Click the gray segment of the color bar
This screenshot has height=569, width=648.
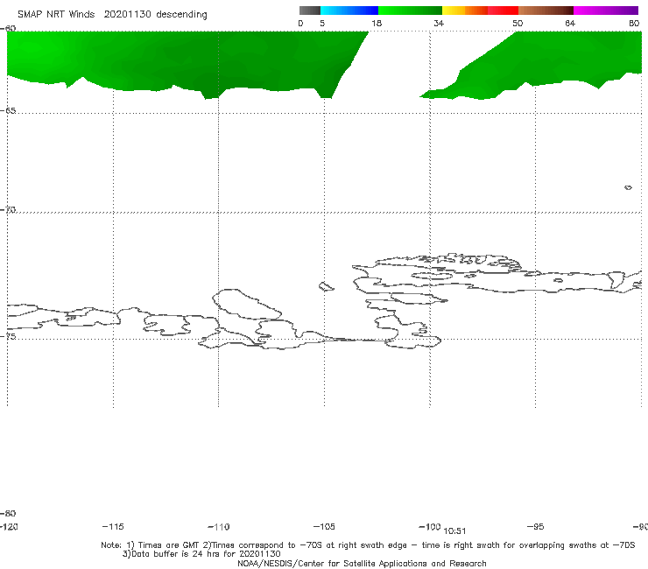(309, 11)
